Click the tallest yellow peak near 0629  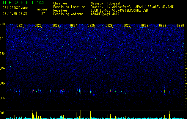click(x=169, y=114)
